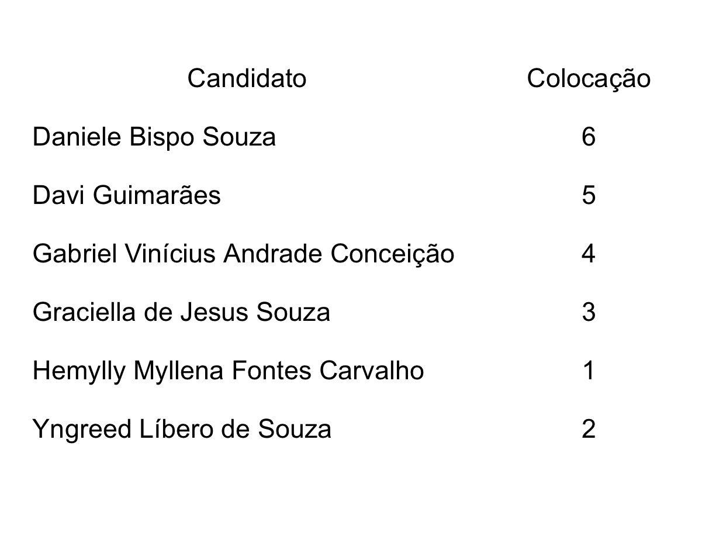The width and height of the screenshot is (702, 533).
Task: Select the name Daniele Bispo Souza
Action: point(154,139)
